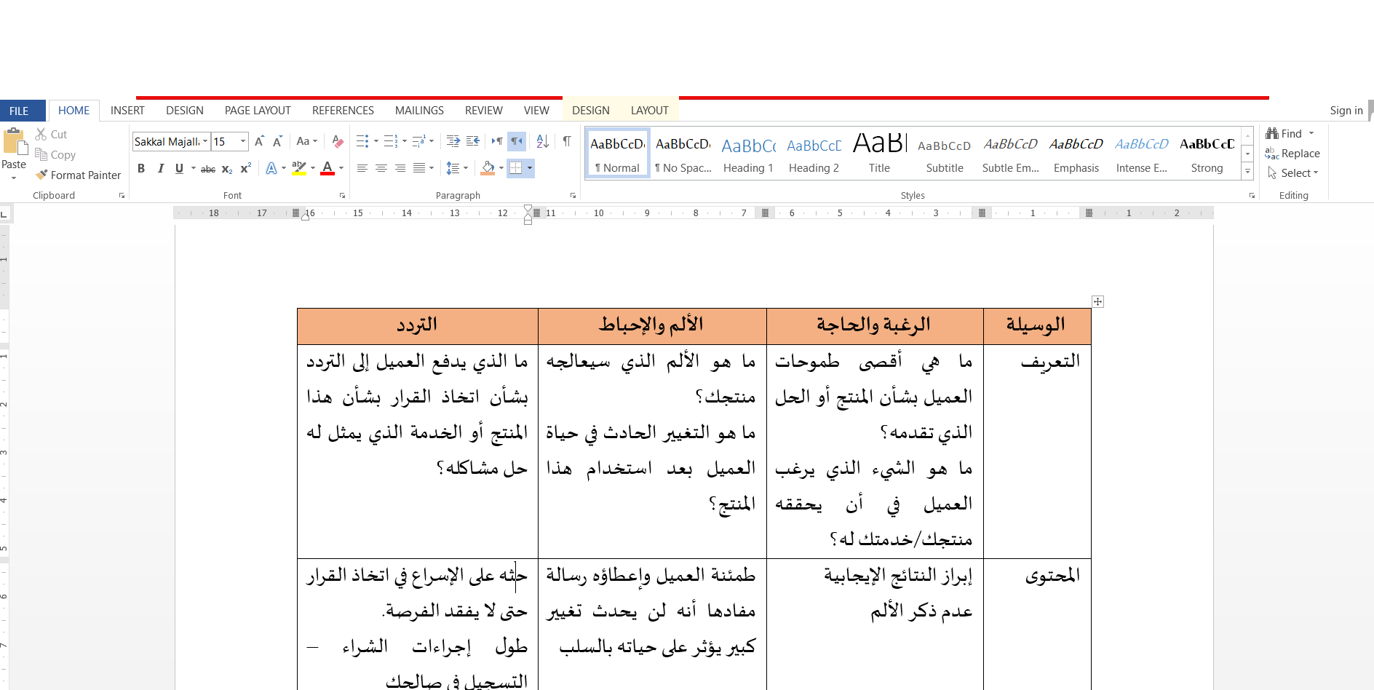Viewport: 1374px width, 690px height.
Task: Open the font name dropdown
Action: 205,141
